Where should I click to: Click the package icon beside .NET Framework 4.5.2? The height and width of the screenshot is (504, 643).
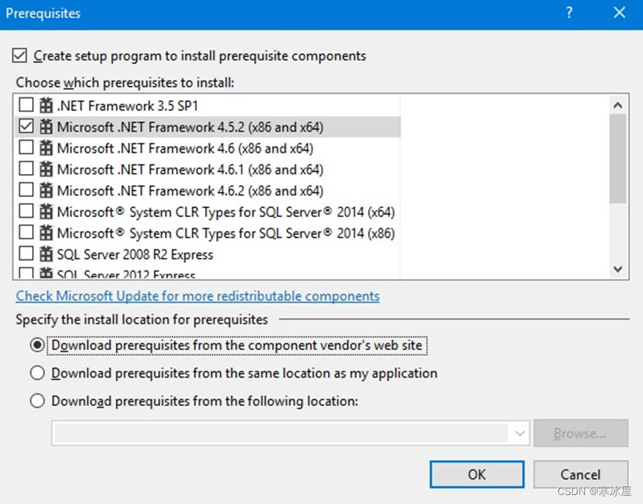coord(46,126)
